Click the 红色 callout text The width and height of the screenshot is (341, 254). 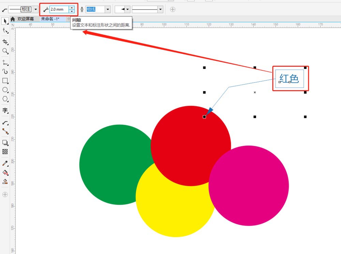coord(289,78)
